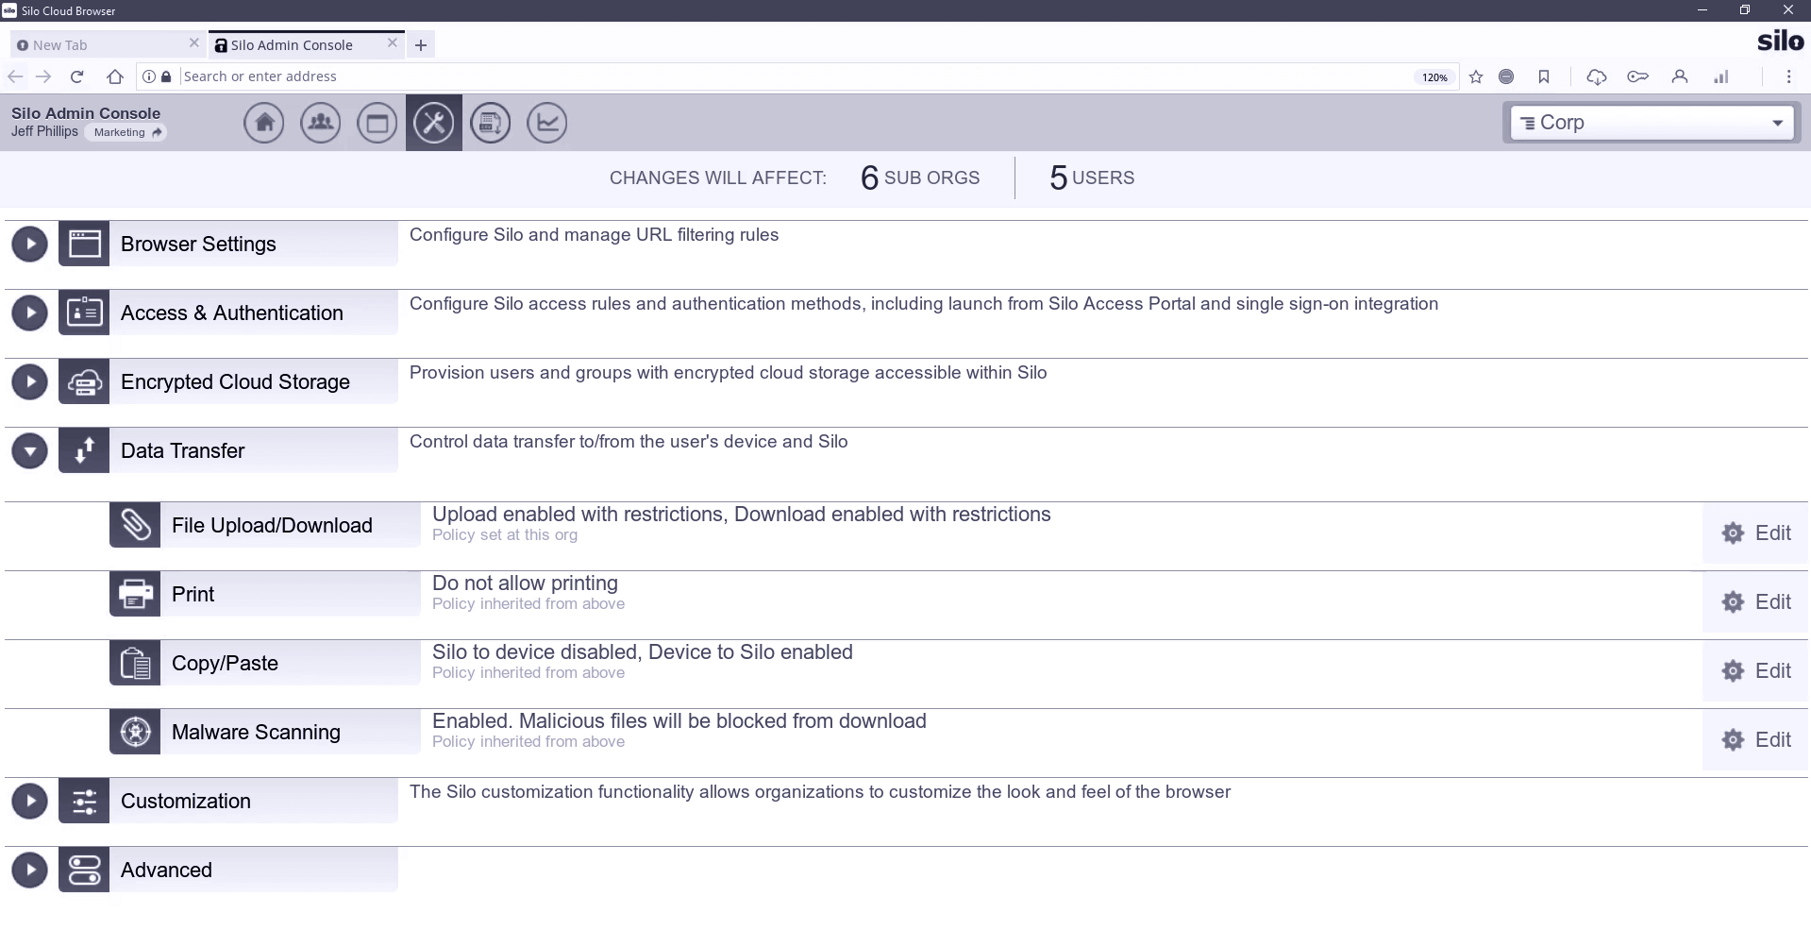
Task: Click the 120% zoom indicator
Action: (x=1434, y=77)
